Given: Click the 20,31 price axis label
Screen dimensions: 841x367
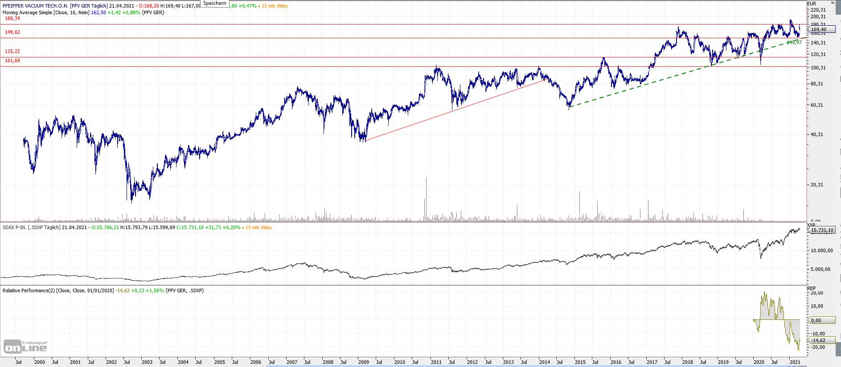Looking at the screenshot, I should tap(817, 185).
